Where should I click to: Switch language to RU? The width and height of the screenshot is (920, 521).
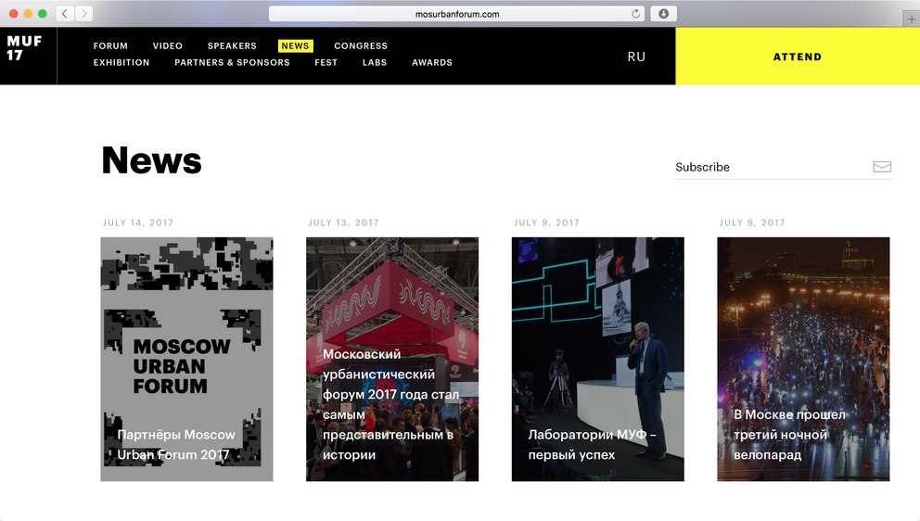pyautogui.click(x=636, y=57)
